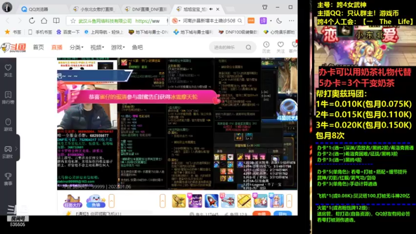This screenshot has height=234, width=416.
Task: Go back to the previous page
Action: [8, 21]
